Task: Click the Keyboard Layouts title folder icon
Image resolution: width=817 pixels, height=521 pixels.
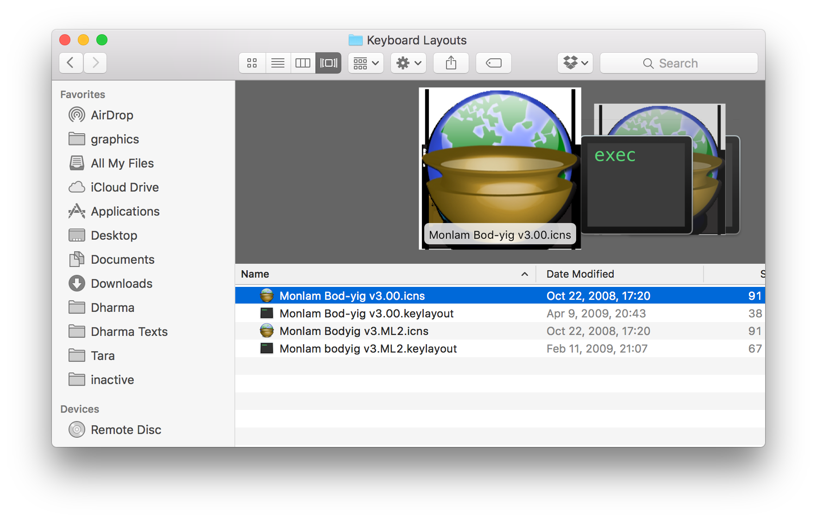Action: click(356, 40)
